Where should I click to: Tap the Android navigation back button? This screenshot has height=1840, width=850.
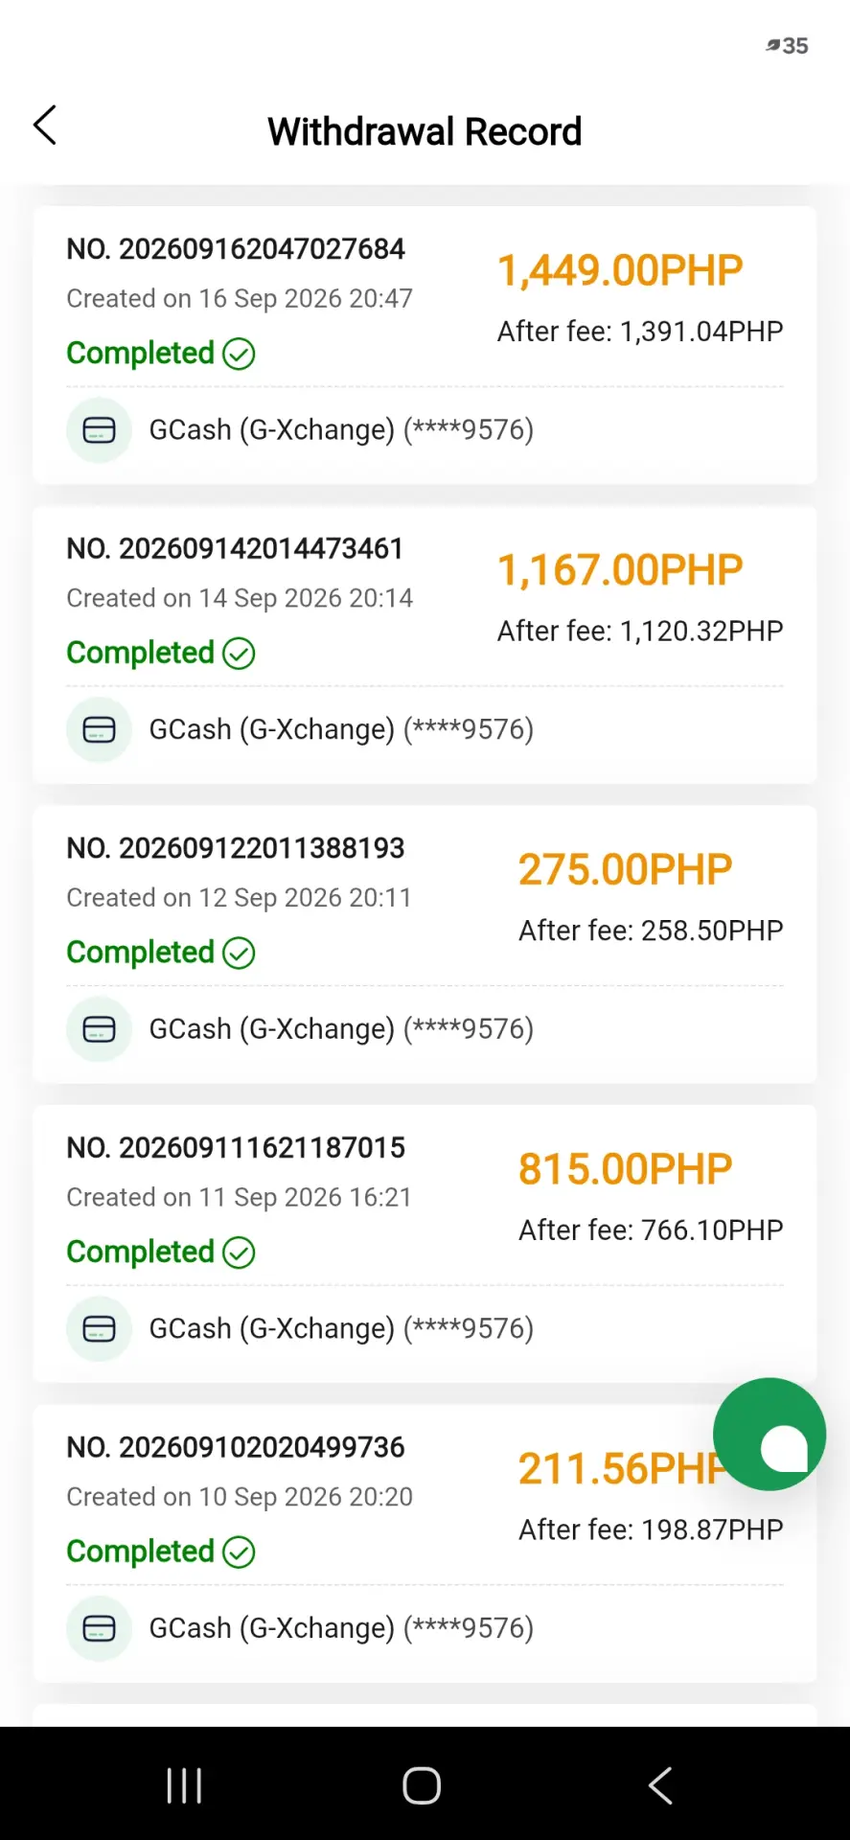[x=660, y=1785]
